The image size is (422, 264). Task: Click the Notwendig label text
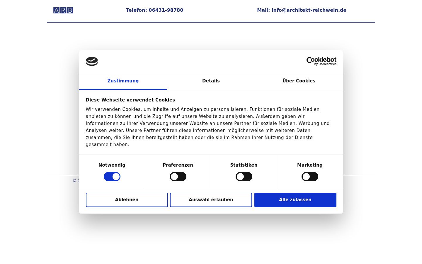click(x=112, y=165)
